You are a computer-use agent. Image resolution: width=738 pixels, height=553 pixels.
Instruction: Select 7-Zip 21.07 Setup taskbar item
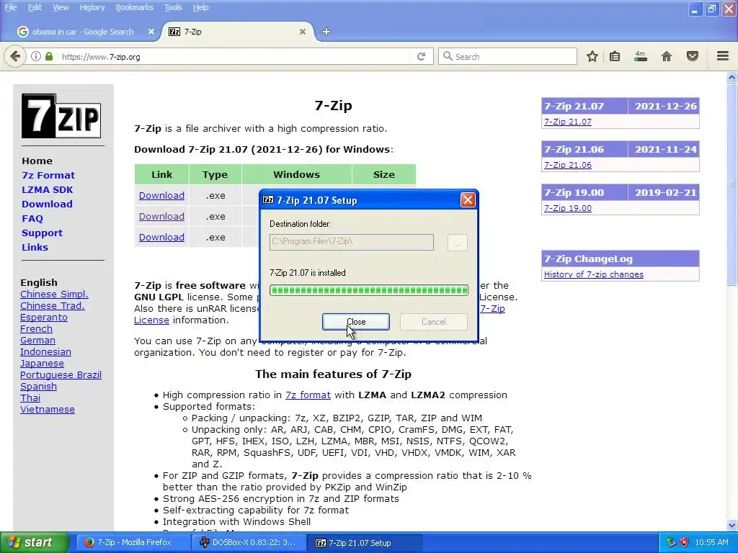[364, 542]
